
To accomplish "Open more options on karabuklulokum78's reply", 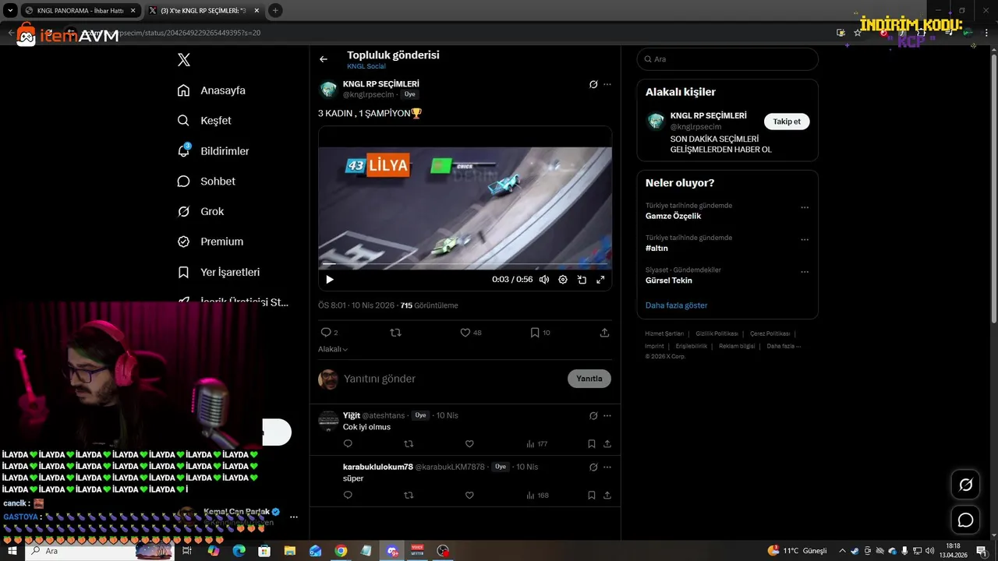I will (x=607, y=467).
